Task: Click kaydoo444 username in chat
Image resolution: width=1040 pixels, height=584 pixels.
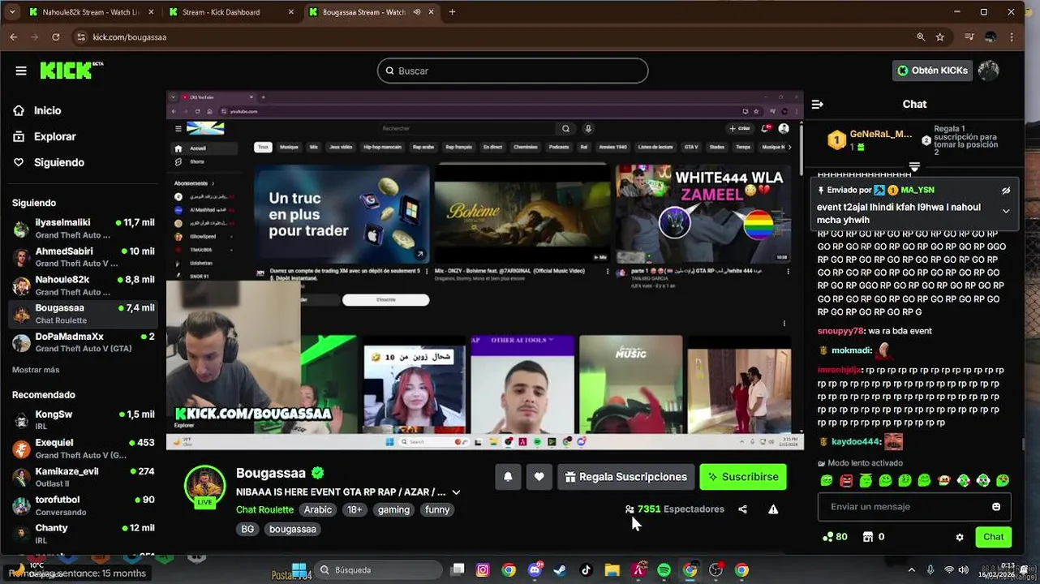Action: click(x=855, y=442)
